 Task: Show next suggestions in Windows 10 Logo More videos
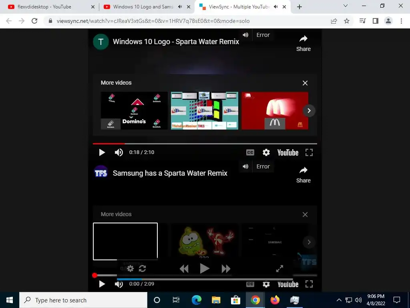[x=309, y=111]
